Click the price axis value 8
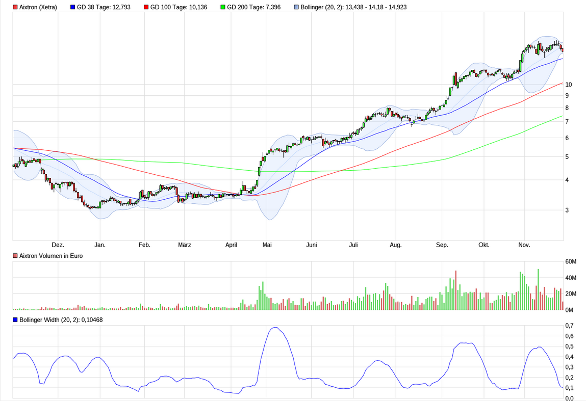This screenshot has width=586, height=401. pos(567,108)
